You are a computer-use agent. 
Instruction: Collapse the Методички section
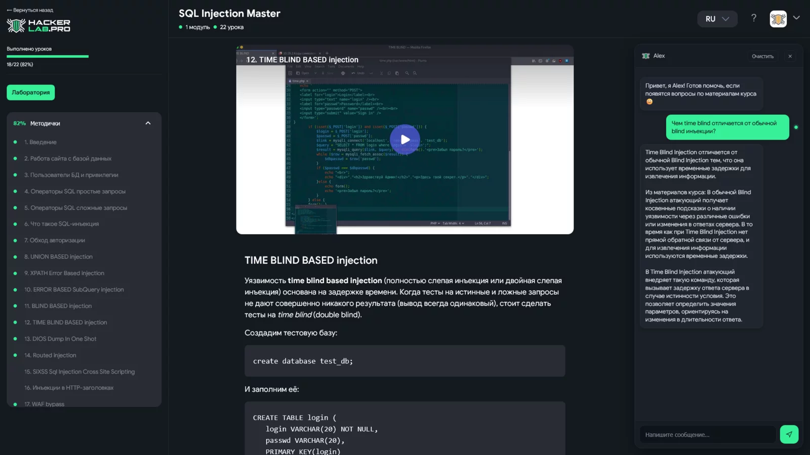147,123
